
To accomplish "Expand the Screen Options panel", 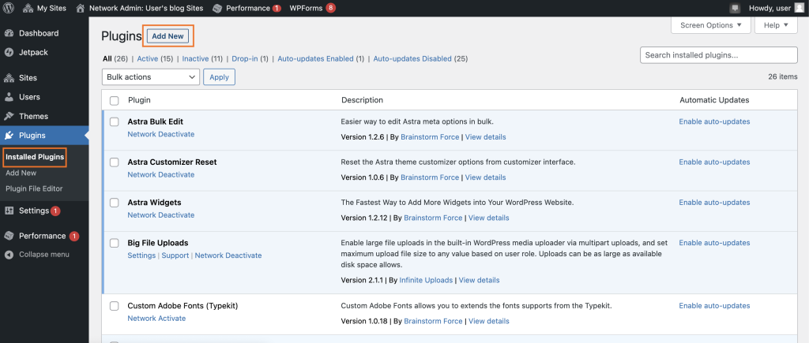I will 711,24.
